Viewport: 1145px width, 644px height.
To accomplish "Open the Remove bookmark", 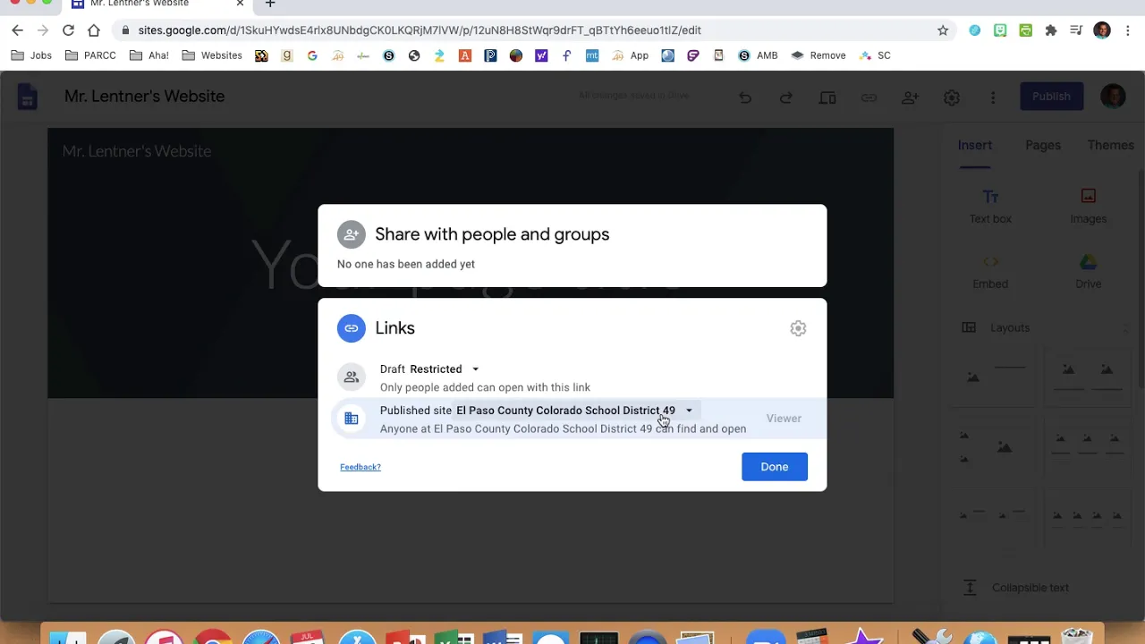I will (818, 55).
